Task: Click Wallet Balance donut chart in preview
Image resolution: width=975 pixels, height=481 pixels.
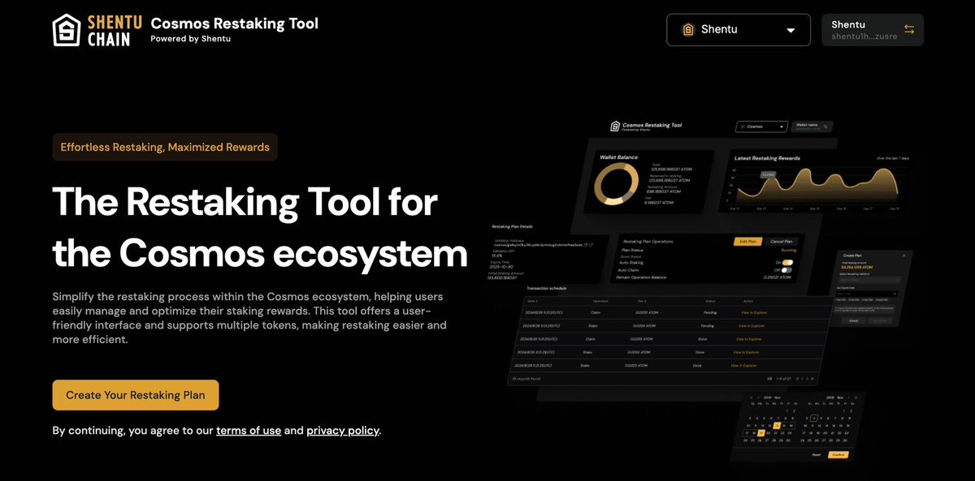Action: (x=617, y=186)
